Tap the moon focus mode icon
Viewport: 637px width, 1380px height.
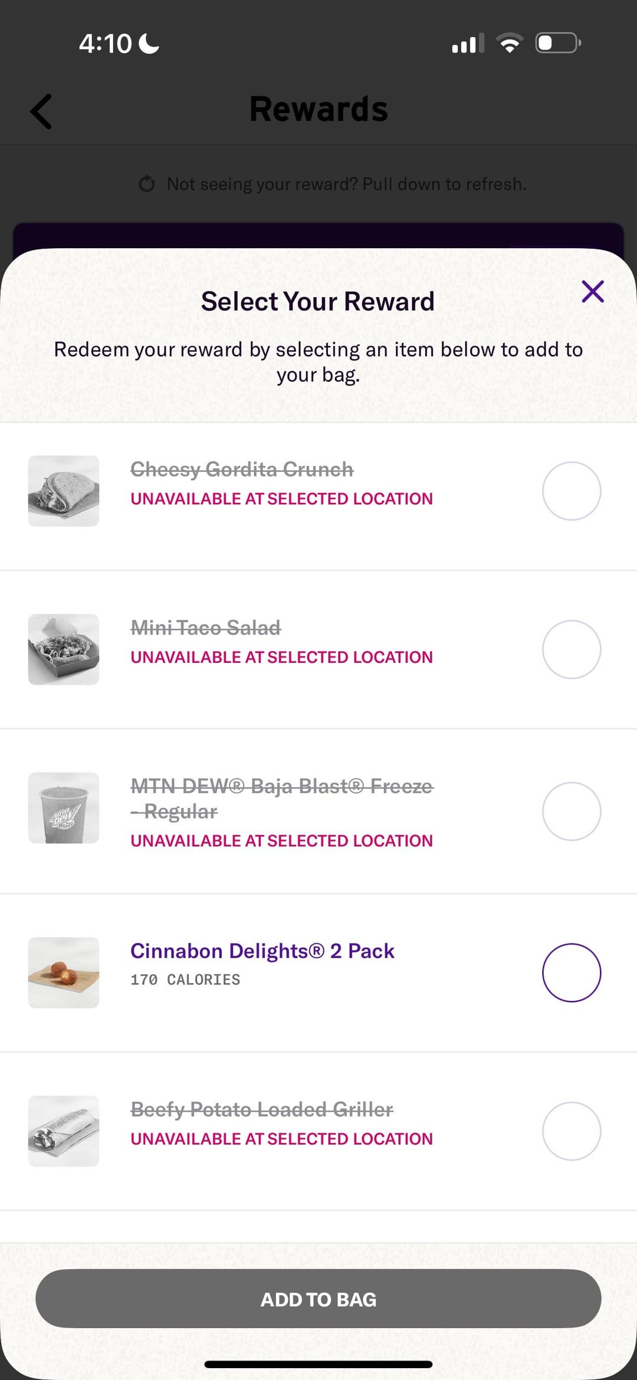[x=149, y=43]
